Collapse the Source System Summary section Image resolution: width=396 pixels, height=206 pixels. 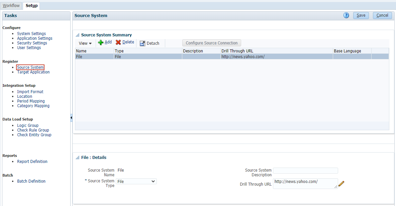78,35
